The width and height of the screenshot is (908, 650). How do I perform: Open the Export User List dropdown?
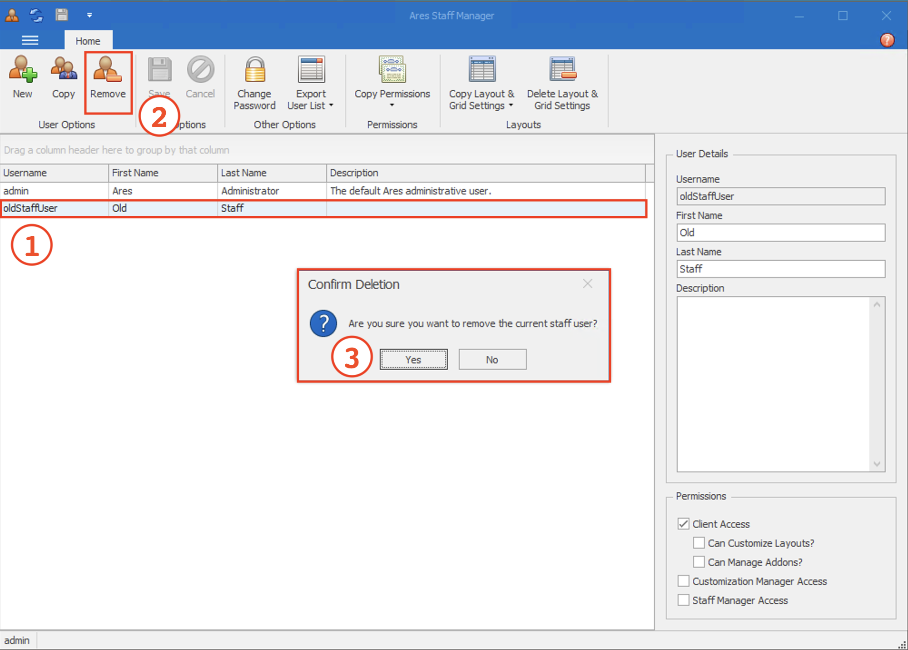(x=330, y=105)
